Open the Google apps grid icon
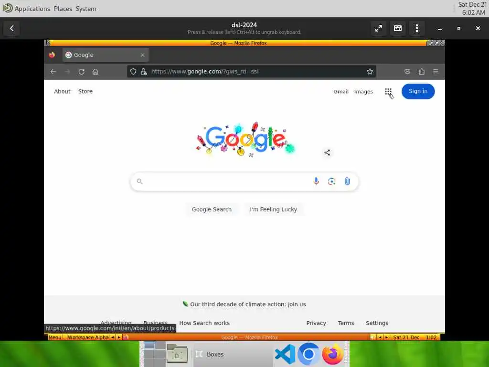 (388, 91)
